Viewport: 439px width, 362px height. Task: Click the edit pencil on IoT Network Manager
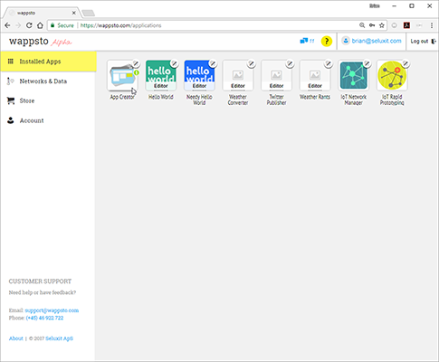coord(367,63)
